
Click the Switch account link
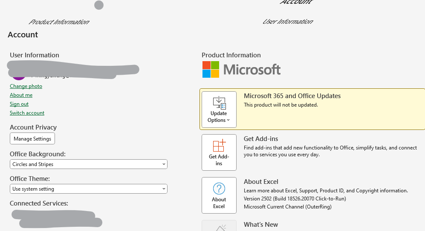(x=27, y=113)
